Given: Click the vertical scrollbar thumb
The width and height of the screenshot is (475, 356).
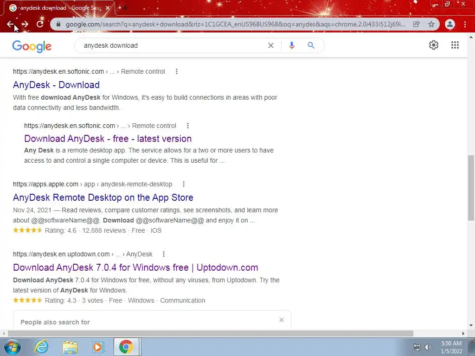Looking at the screenshot, I should (471, 188).
